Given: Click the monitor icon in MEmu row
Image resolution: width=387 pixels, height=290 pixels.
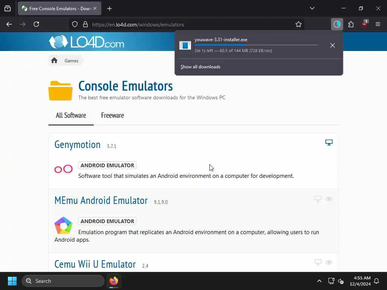Looking at the screenshot, I should coord(318,199).
